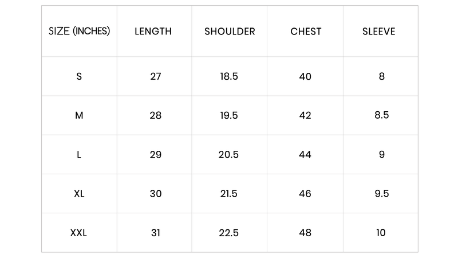
Task: Select the LENGTH column header
Action: 153,32
